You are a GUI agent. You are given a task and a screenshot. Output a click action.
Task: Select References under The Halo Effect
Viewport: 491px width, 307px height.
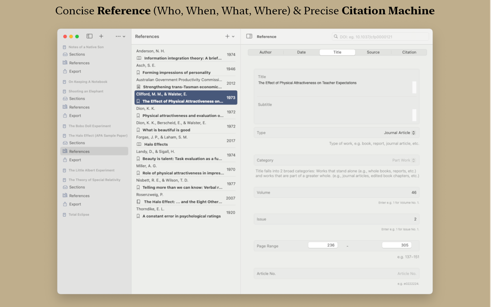[x=94, y=151]
